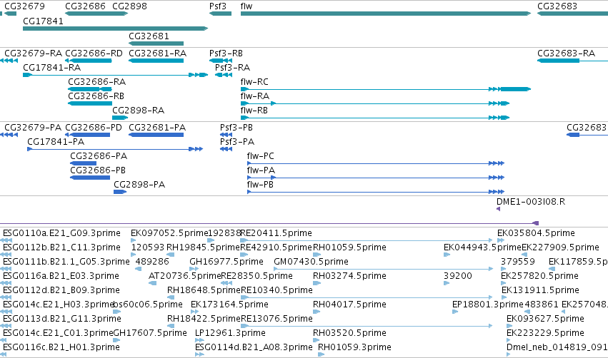Click the CG17841-PA protein line

115,149
